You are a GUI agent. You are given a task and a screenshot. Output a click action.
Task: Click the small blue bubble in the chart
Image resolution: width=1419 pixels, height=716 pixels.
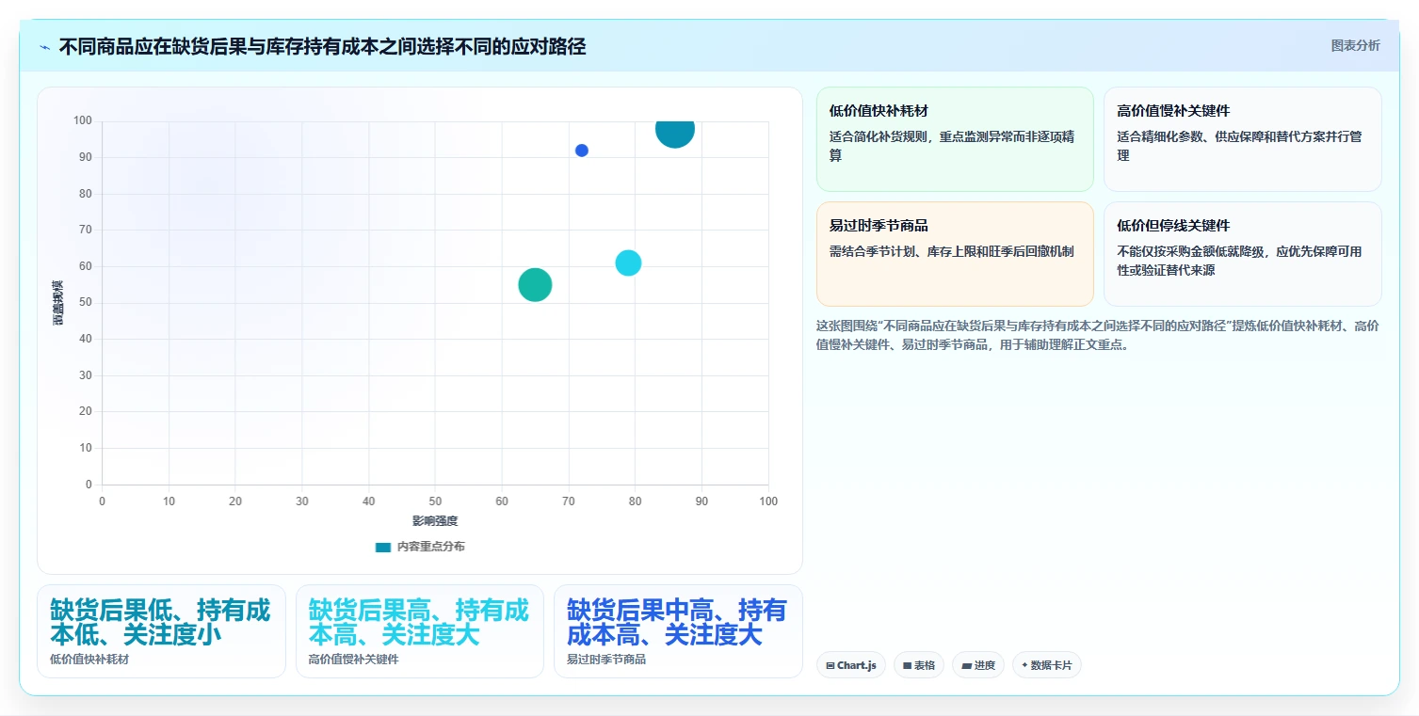(582, 151)
